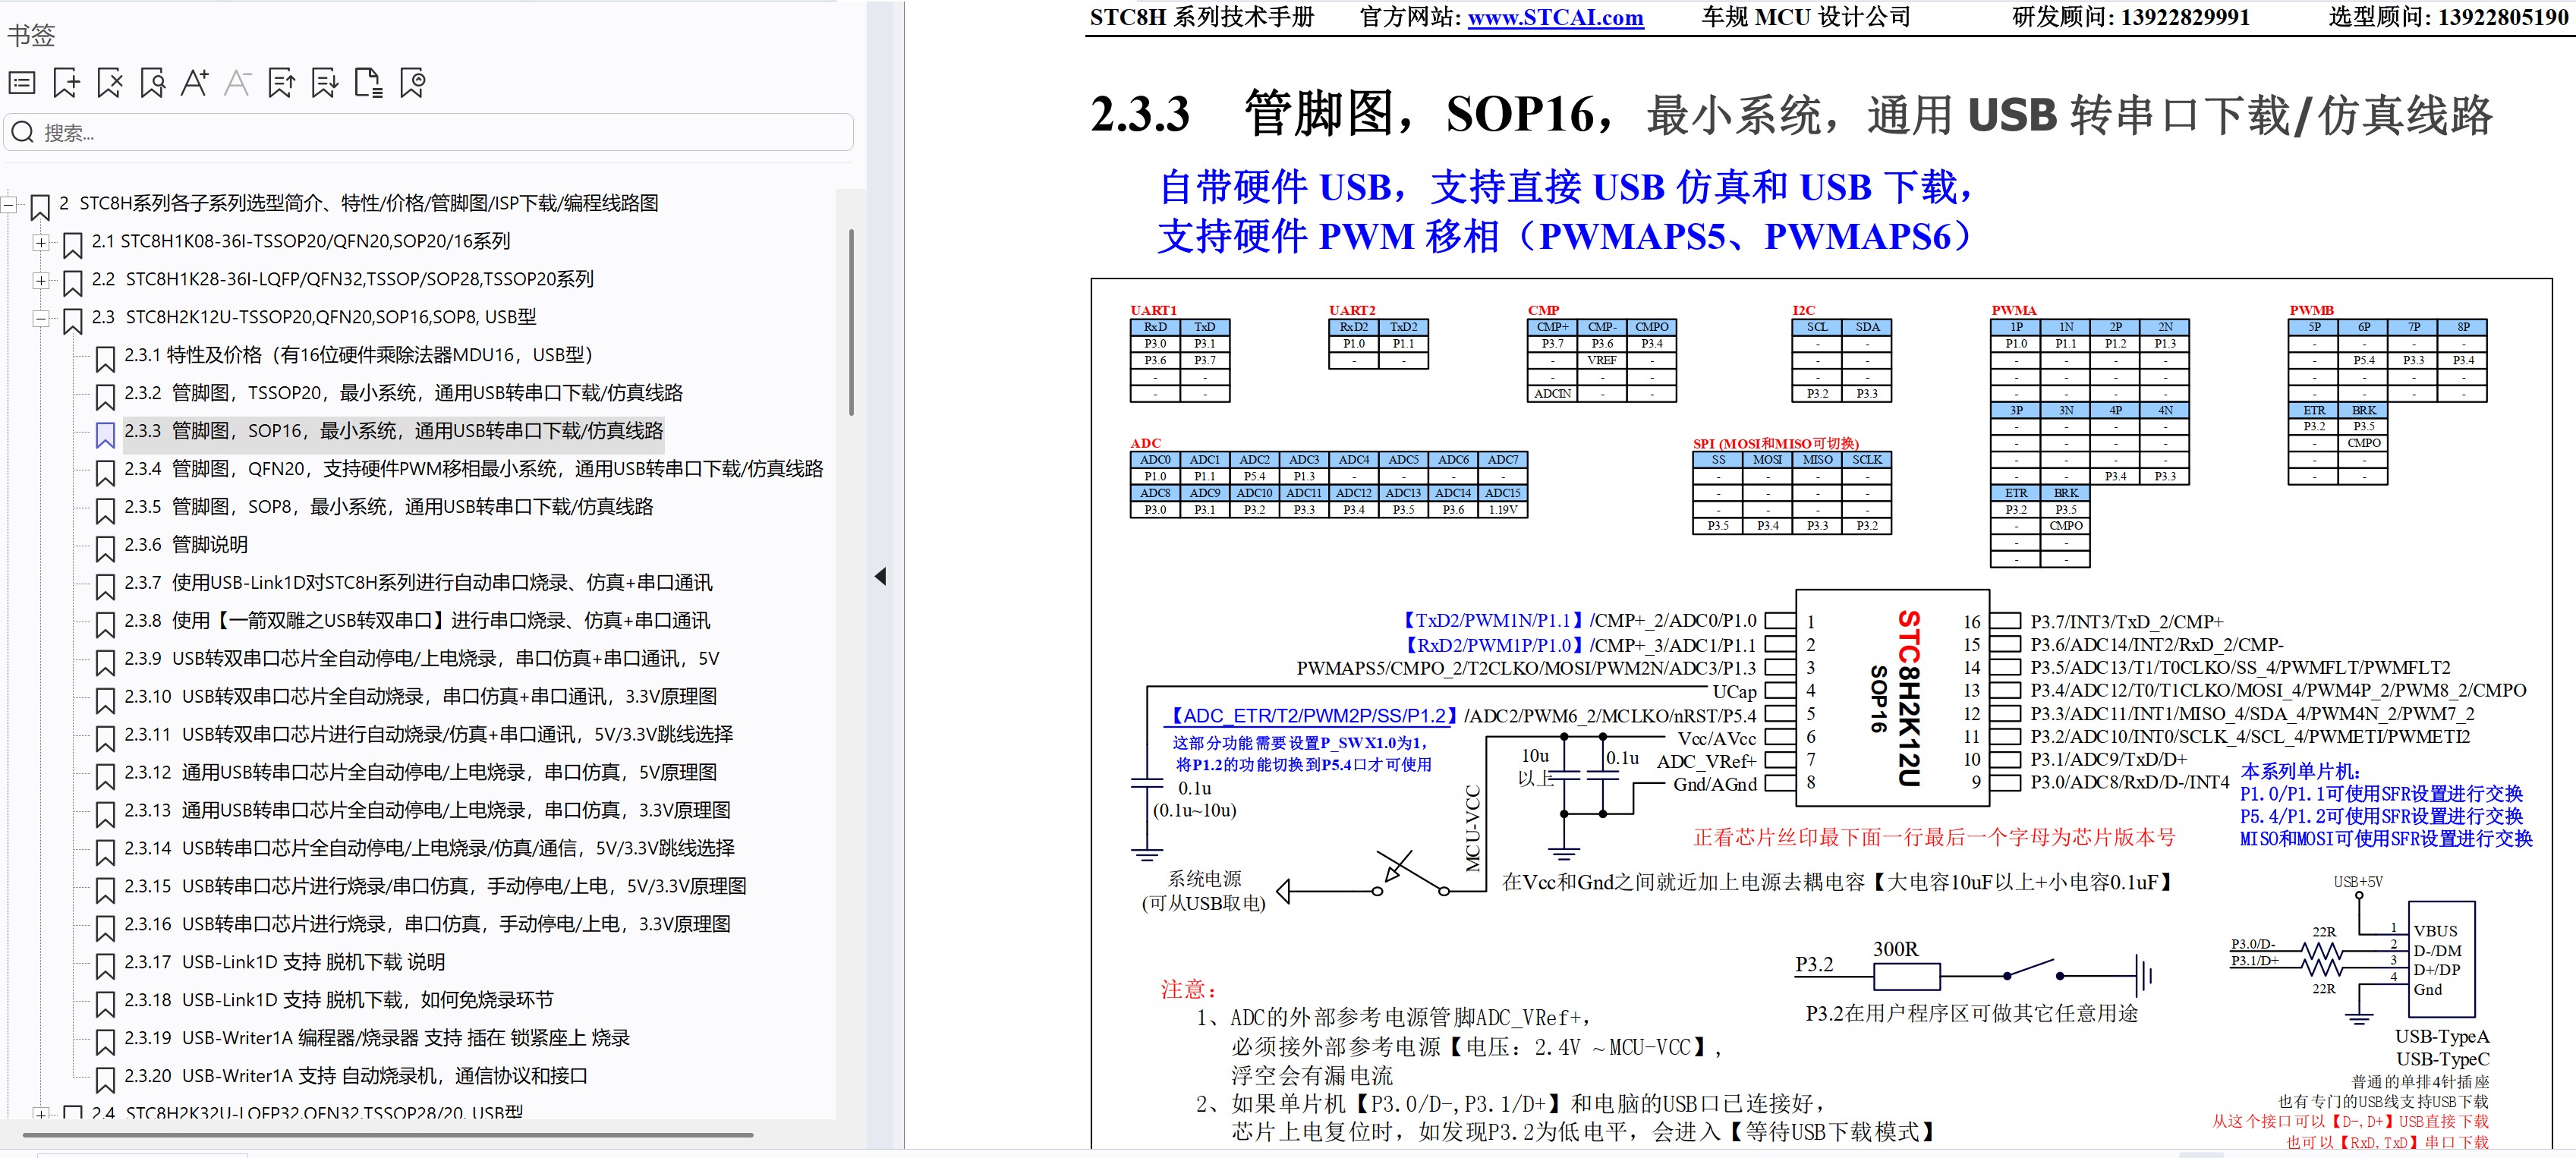Click the bookmark panel vertical scrollbar

click(851, 322)
